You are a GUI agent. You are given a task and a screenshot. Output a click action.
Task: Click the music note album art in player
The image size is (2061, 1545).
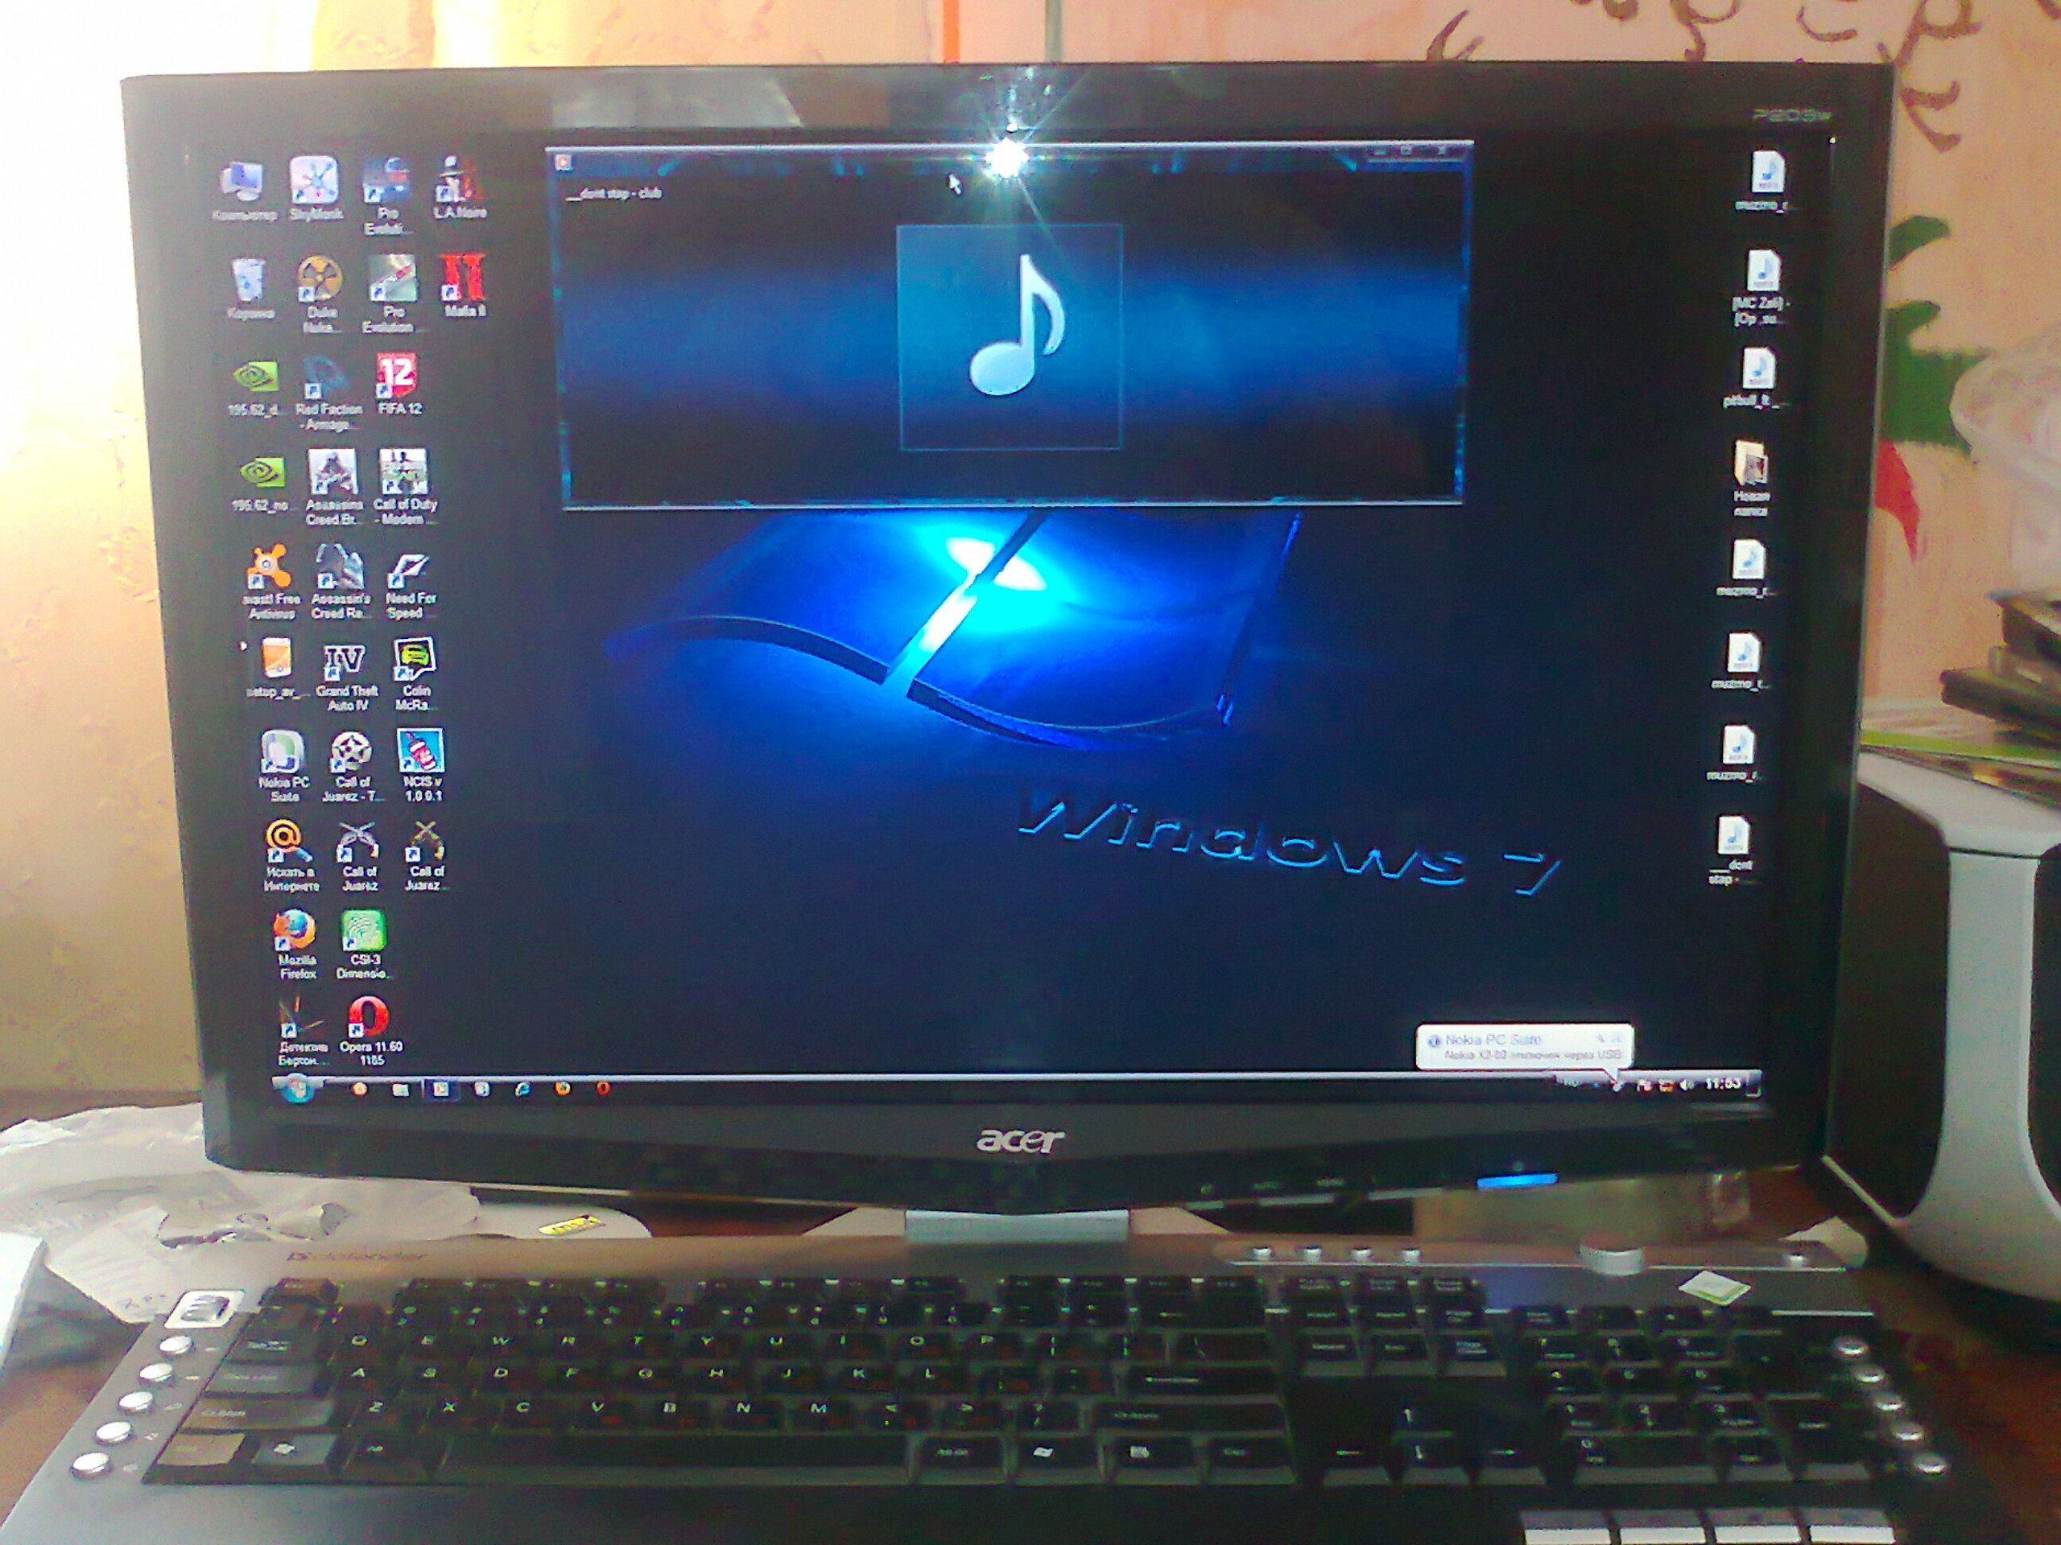click(x=1010, y=337)
